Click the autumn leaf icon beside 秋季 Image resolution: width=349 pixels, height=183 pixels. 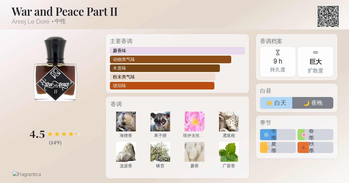click(x=303, y=147)
